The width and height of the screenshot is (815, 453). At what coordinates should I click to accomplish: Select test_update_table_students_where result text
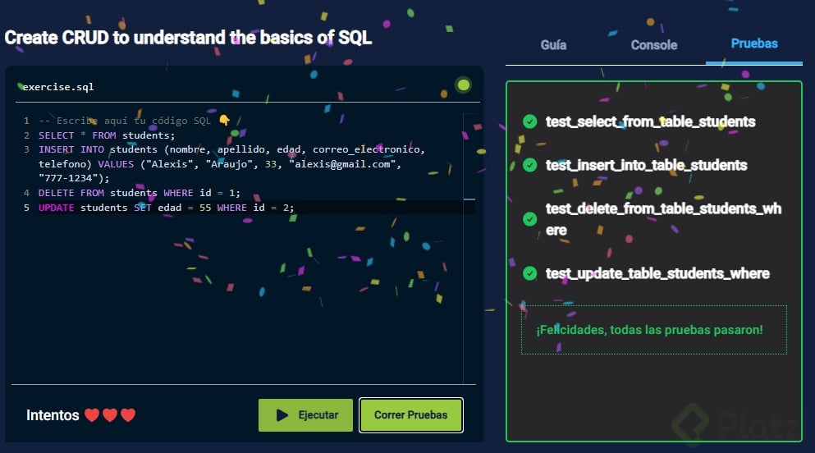[657, 273]
